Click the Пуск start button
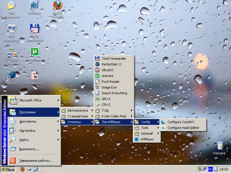Image resolution: width=231 pixels, height=173 pixels. (x=8, y=170)
